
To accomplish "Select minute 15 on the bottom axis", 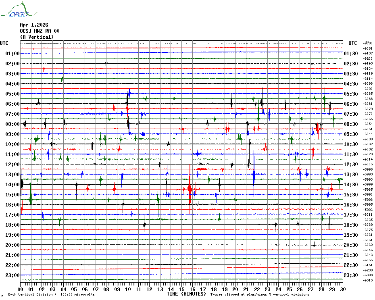I will coord(181,289).
